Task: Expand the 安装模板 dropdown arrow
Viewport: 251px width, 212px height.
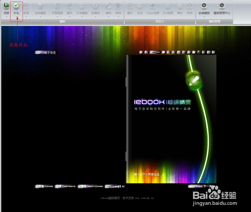Action: pos(204,17)
